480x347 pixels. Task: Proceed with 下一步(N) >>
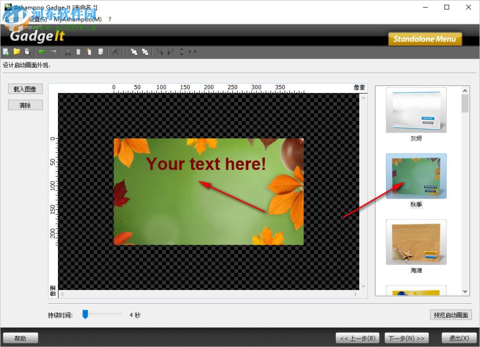407,338
